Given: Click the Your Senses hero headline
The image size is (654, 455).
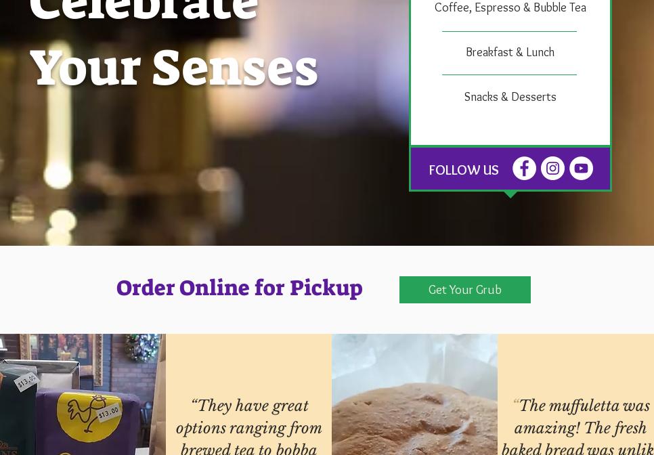Looking at the screenshot, I should 174,67.
